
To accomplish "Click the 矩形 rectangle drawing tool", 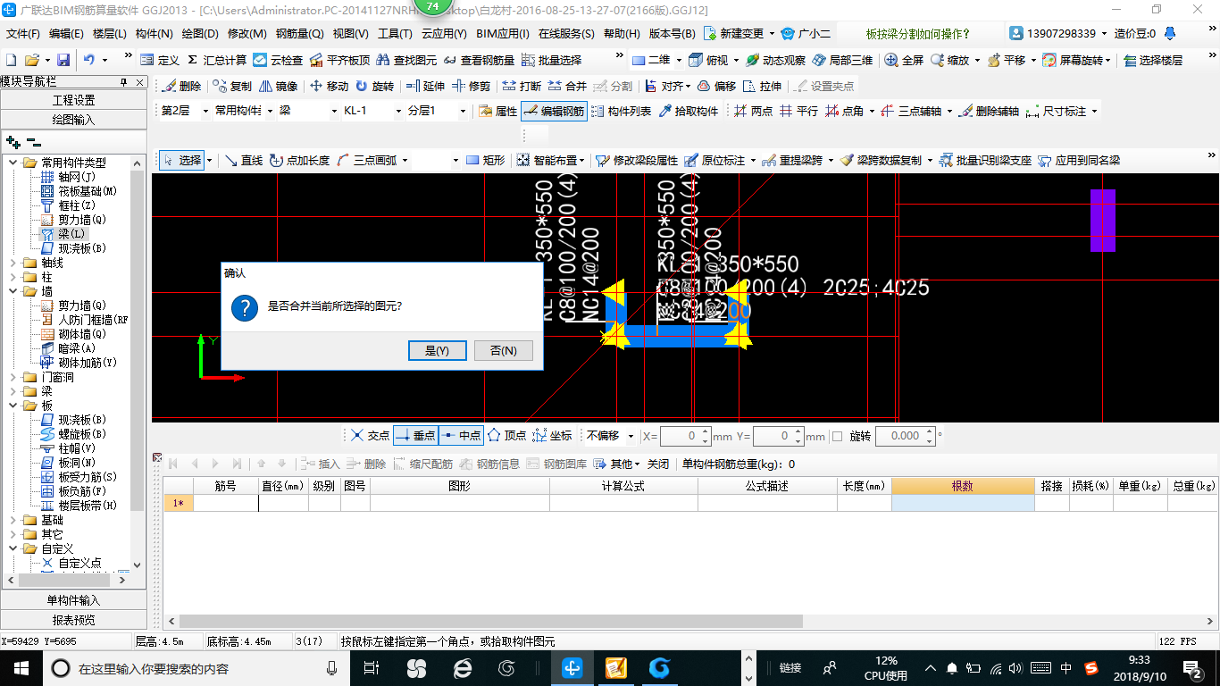I will tap(485, 161).
